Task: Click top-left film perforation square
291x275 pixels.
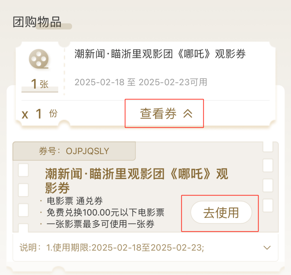Action: (23, 170)
